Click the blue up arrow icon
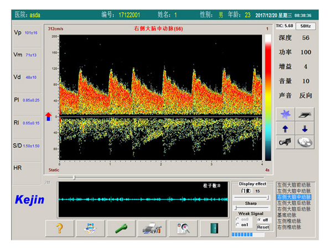 [286, 128]
